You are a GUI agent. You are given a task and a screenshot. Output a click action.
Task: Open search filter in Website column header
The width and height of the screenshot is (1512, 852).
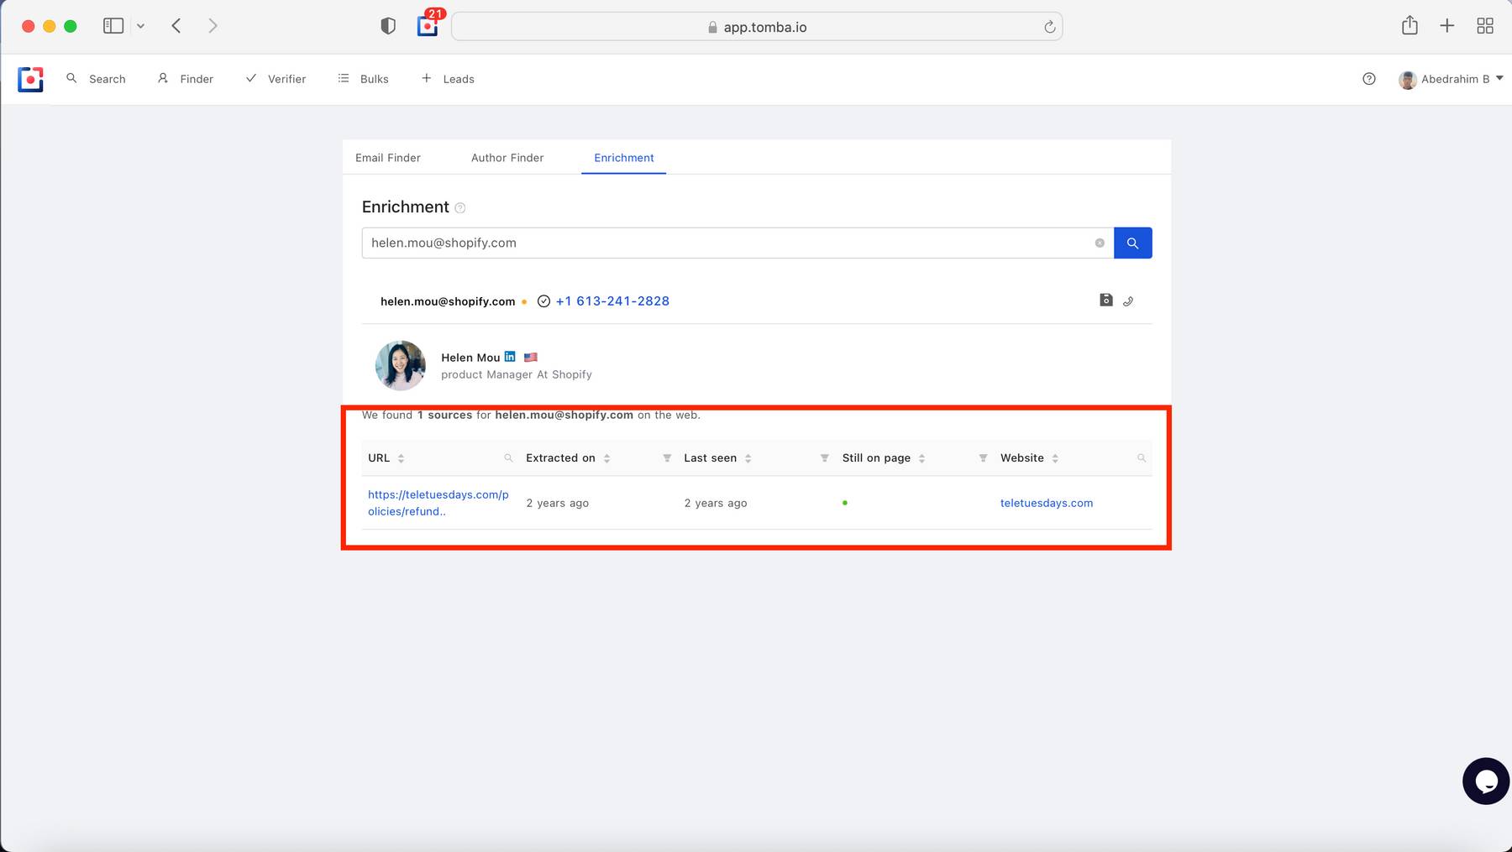1142,458
